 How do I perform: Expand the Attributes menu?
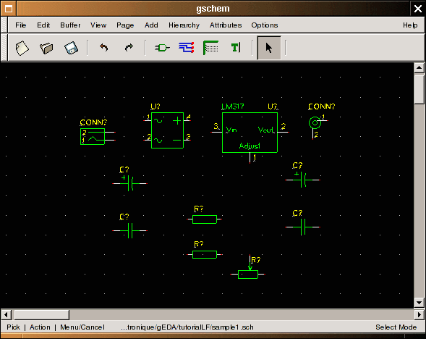pyautogui.click(x=226, y=25)
